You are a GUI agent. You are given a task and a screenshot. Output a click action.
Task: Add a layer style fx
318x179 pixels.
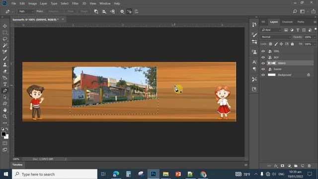(276, 166)
